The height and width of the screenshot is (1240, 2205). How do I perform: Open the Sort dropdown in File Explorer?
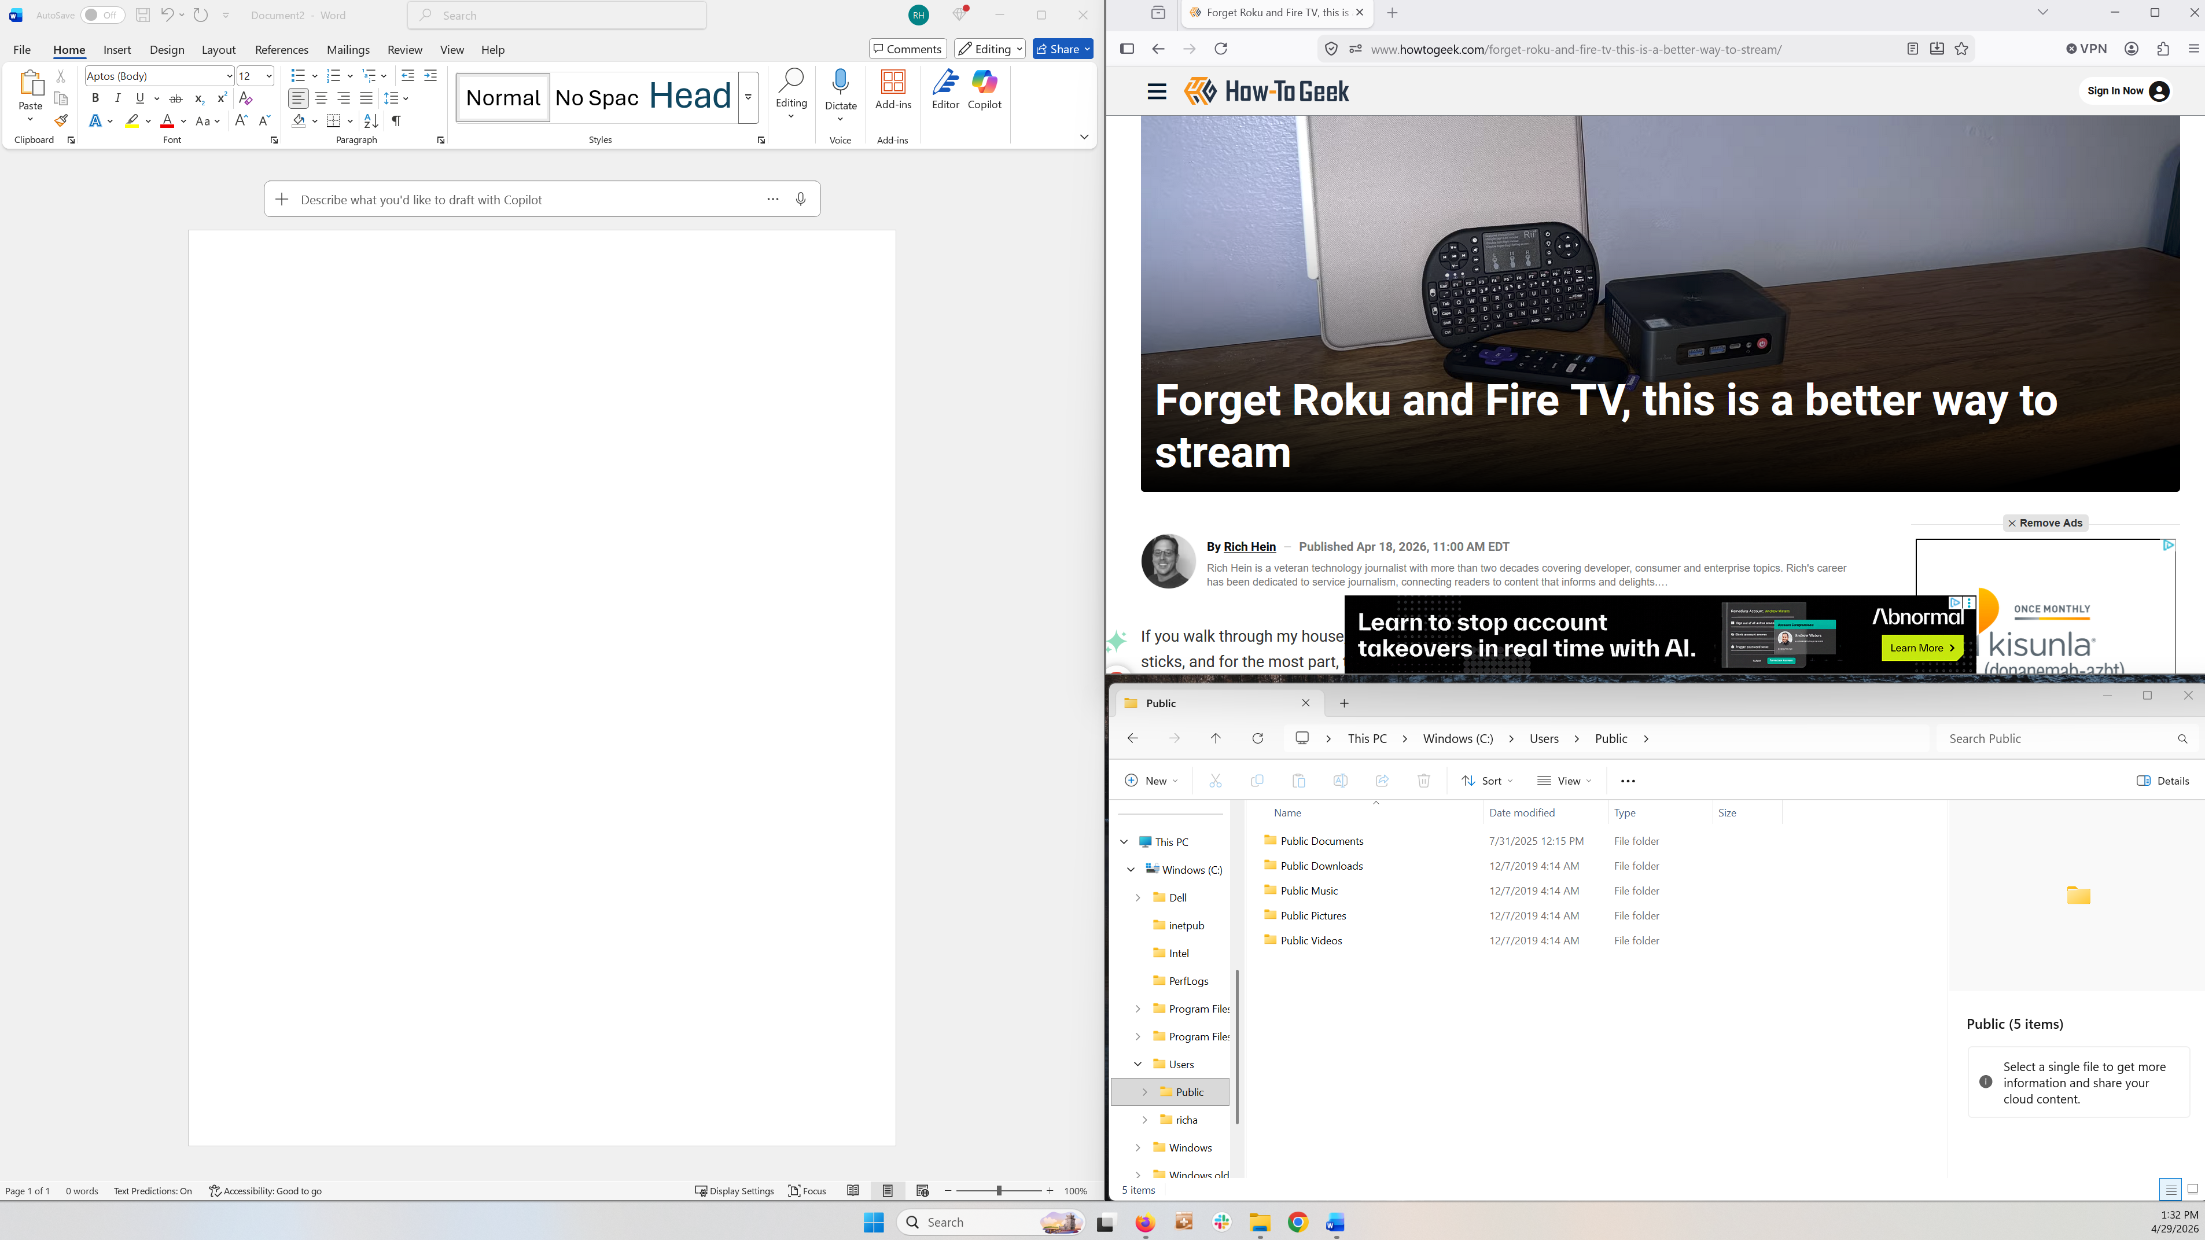(x=1487, y=781)
